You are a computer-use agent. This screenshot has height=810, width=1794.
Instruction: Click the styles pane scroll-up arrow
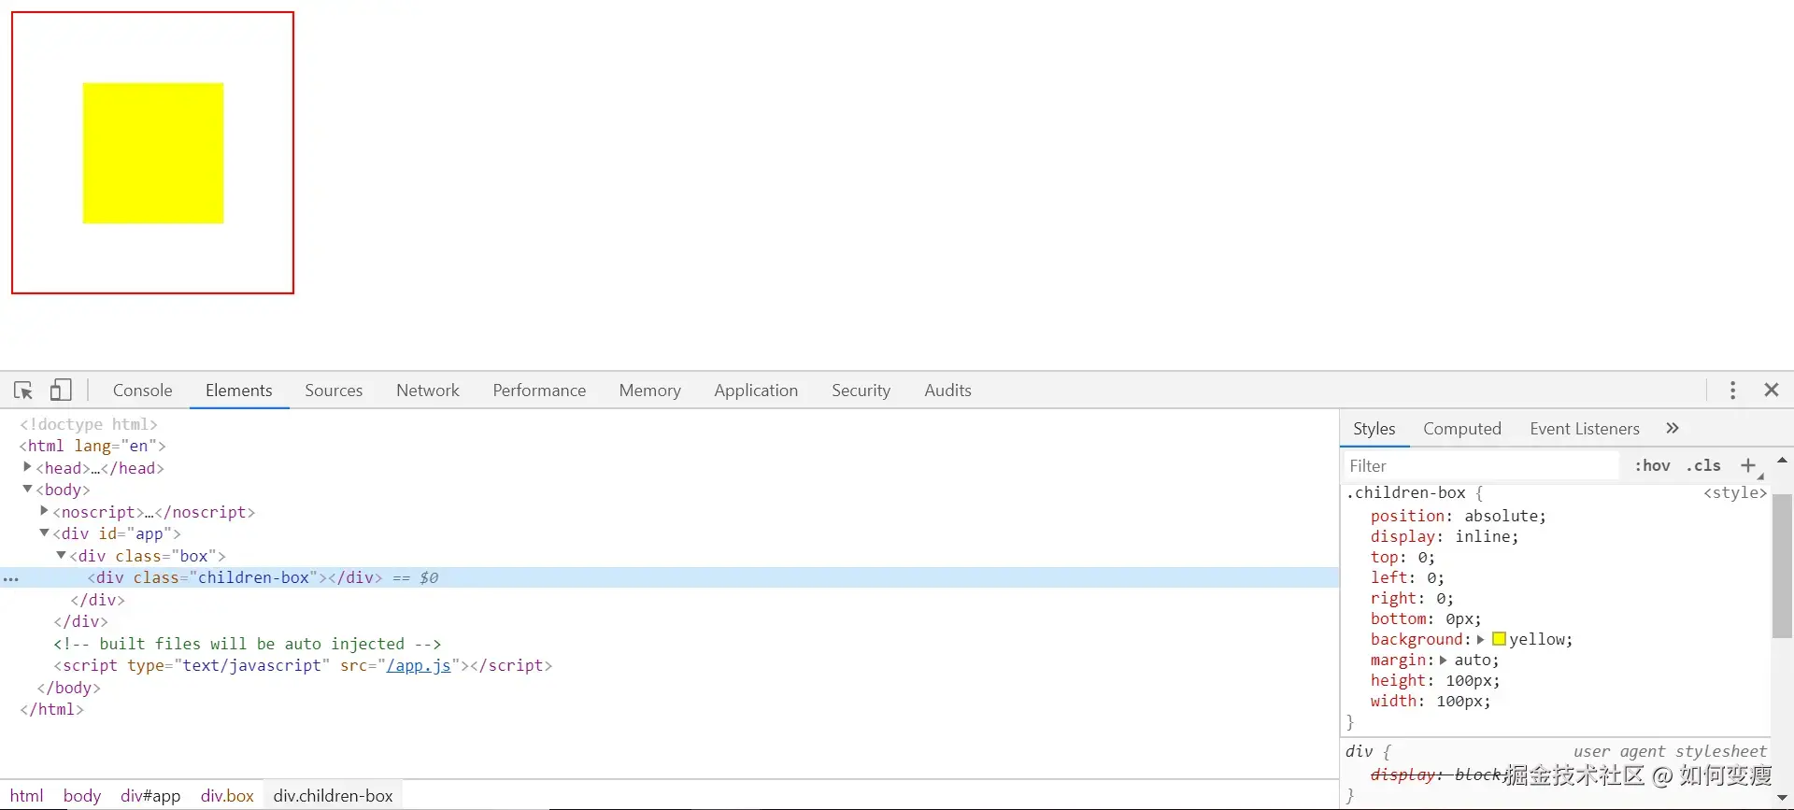pyautogui.click(x=1782, y=461)
